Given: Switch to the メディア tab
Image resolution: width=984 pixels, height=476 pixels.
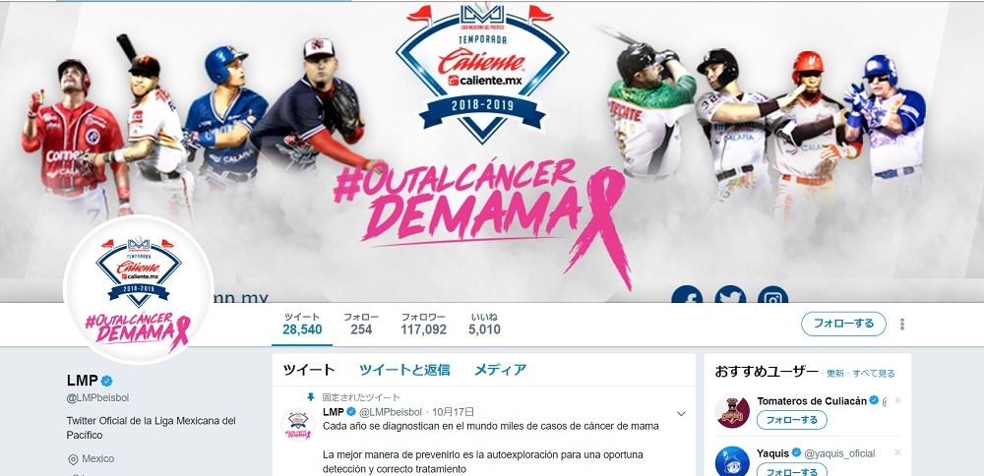Looking at the screenshot, I should pyautogui.click(x=500, y=370).
